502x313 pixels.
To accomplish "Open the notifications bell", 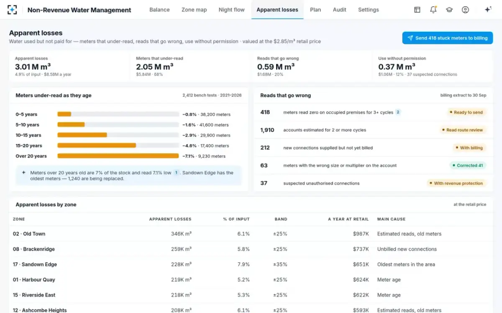I will pyautogui.click(x=433, y=10).
